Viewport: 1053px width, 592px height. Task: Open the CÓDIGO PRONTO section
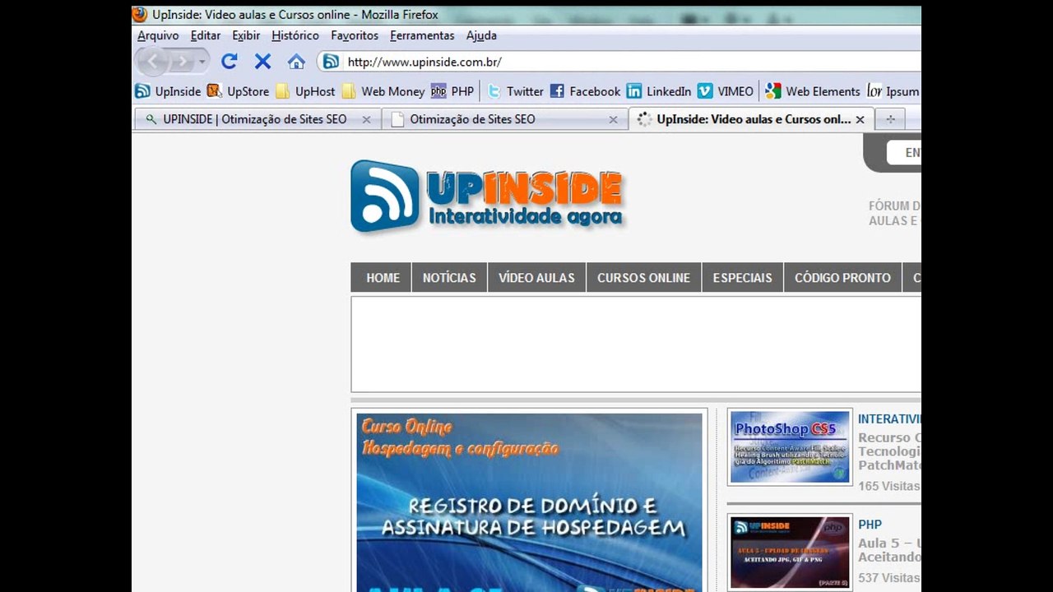coord(842,278)
